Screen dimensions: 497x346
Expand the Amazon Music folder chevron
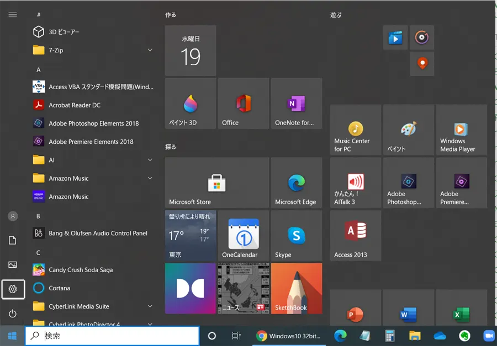[x=150, y=178]
